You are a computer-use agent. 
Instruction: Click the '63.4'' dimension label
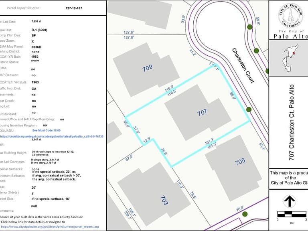(262, 146)
